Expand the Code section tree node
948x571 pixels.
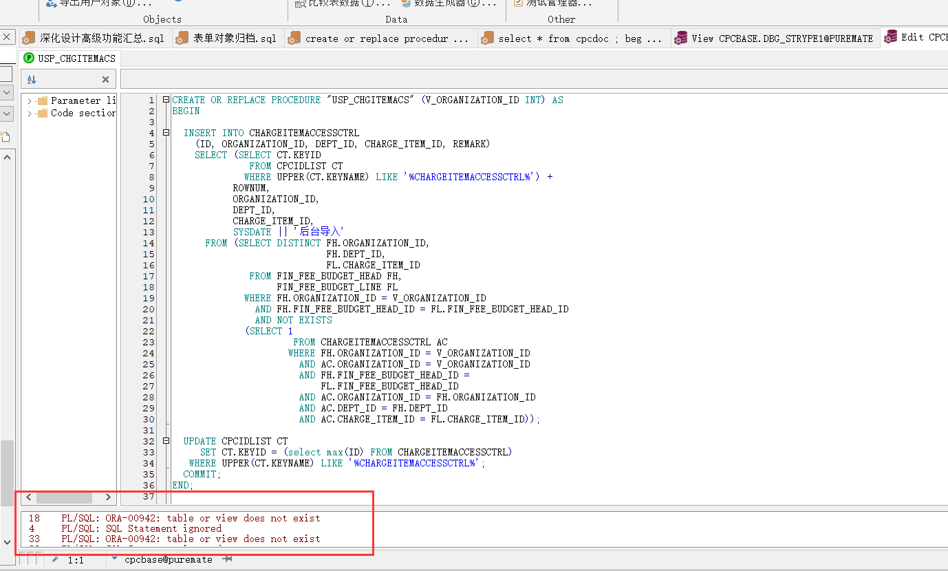pos(30,113)
